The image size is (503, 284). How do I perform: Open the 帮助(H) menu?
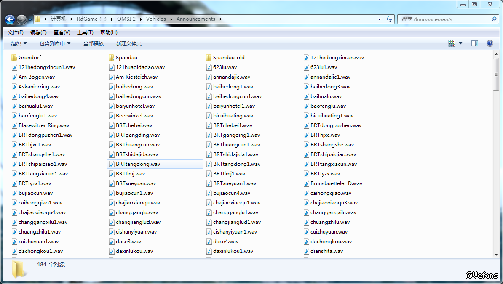109,32
